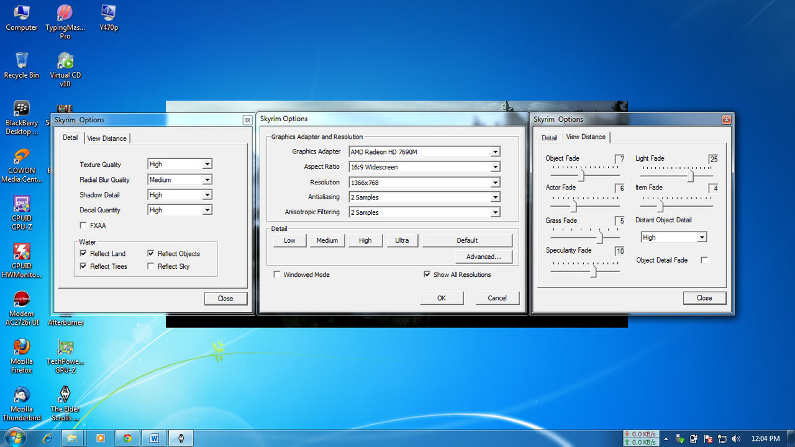Screen dimensions: 795x447
Task: Open Distant Object Detail dropdown
Action: tap(674, 237)
